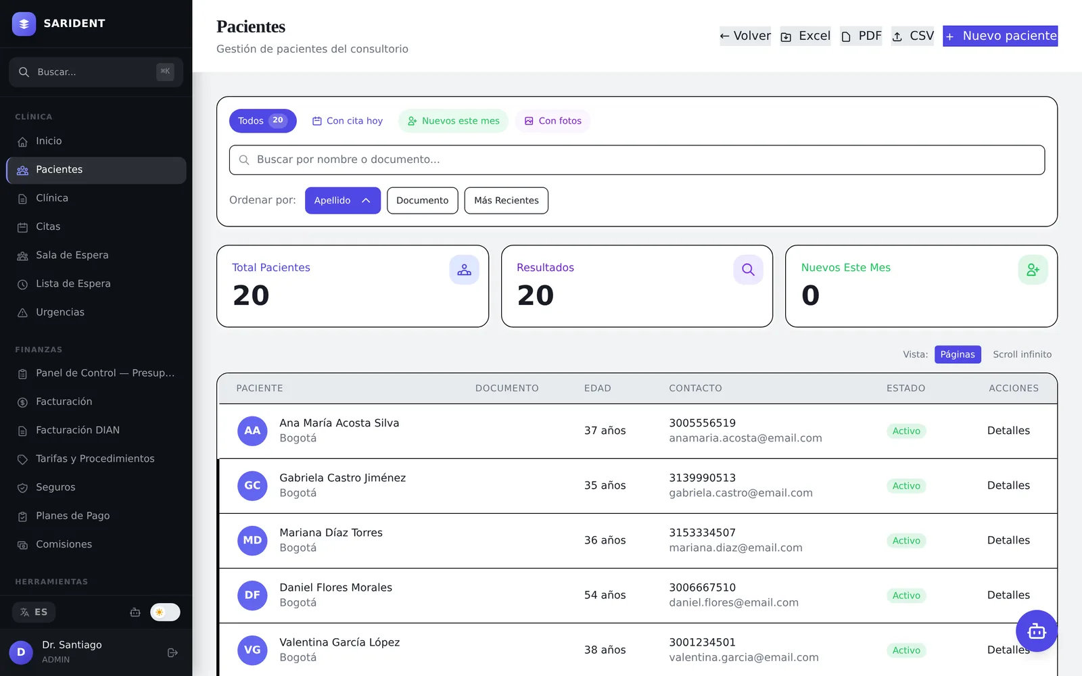Click the logout icon next to Dr. Santiago
The width and height of the screenshot is (1082, 676).
point(172,652)
